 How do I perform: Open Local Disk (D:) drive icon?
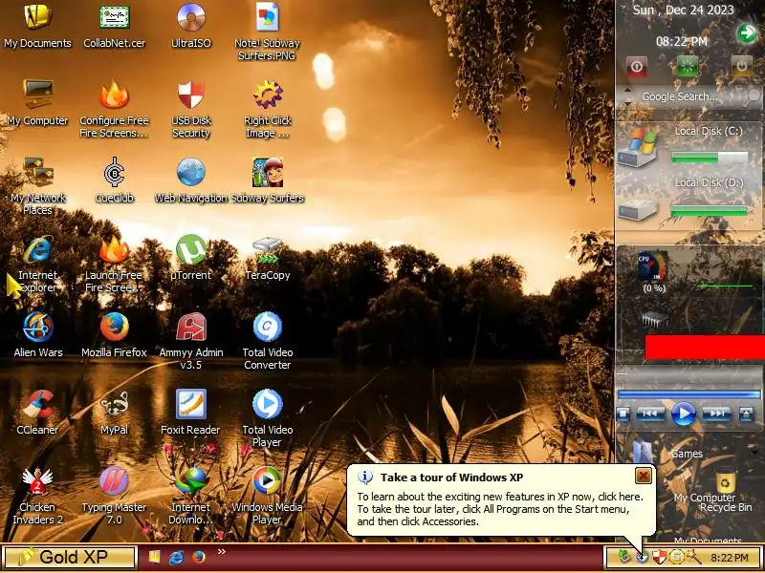tap(638, 209)
